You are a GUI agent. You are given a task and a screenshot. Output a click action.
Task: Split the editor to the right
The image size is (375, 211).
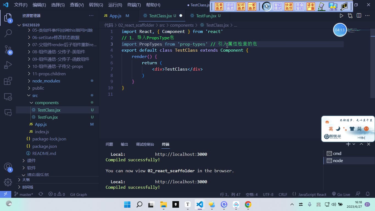click(359, 16)
